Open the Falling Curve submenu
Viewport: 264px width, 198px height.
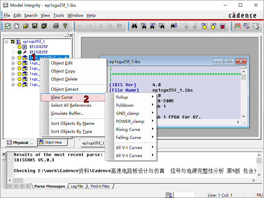click(x=131, y=137)
